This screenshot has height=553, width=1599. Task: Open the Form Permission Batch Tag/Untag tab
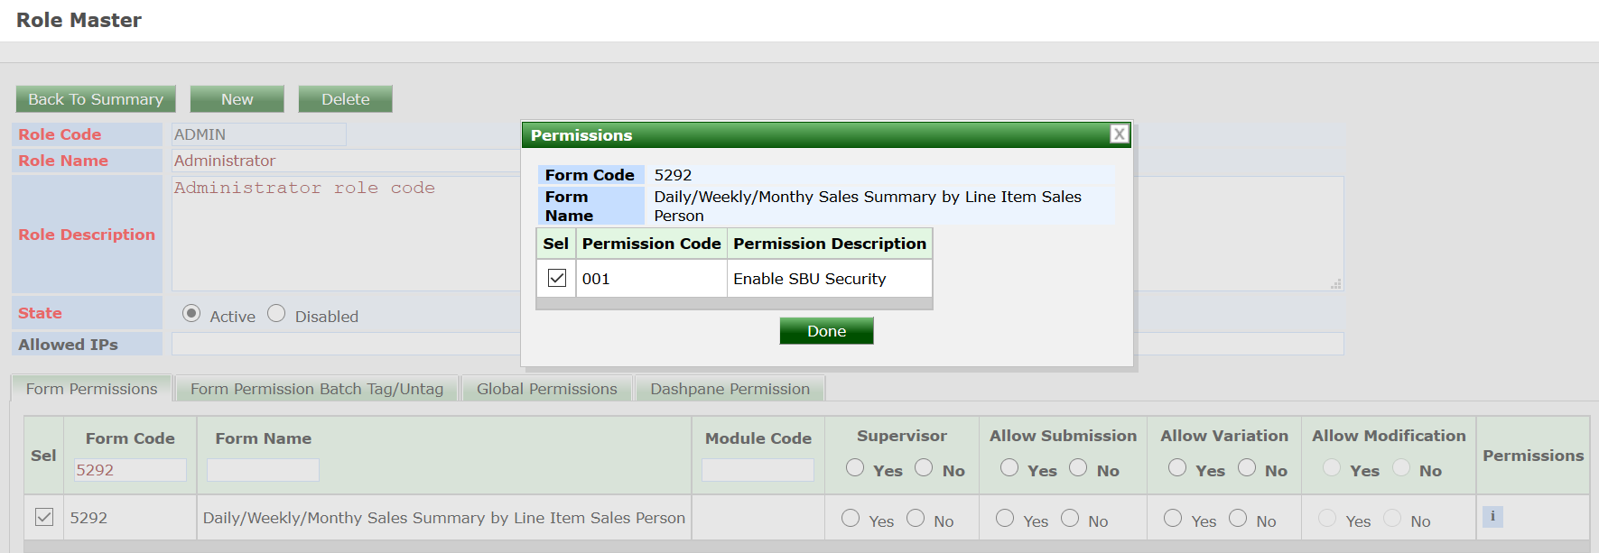tap(317, 389)
